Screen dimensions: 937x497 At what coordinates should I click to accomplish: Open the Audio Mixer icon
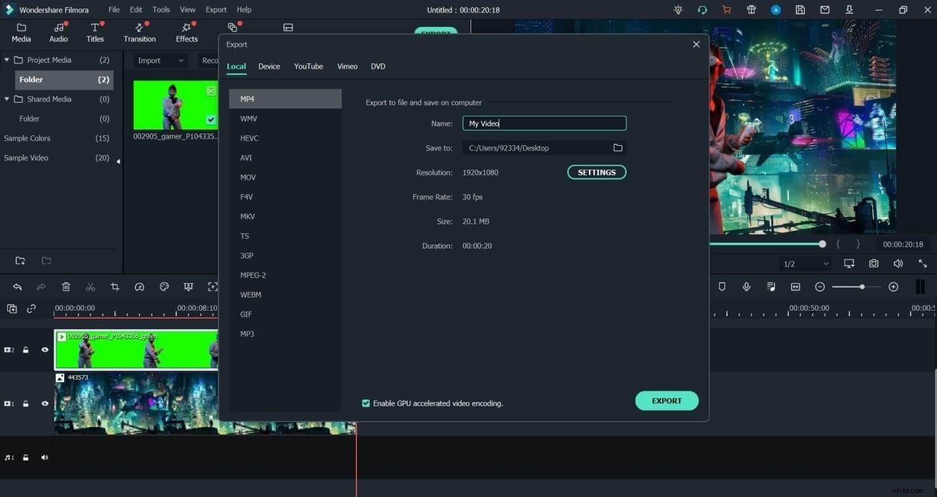771,286
